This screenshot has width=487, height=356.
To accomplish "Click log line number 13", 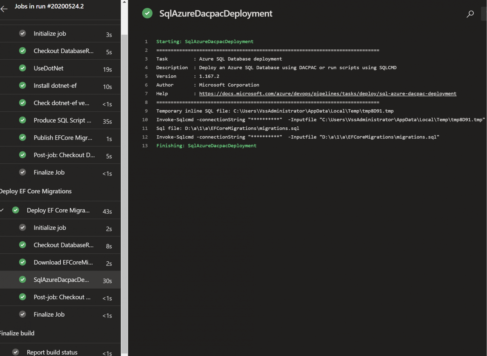I will [x=145, y=146].
